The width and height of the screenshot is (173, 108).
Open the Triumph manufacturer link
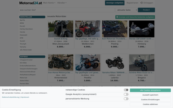coord(23,44)
